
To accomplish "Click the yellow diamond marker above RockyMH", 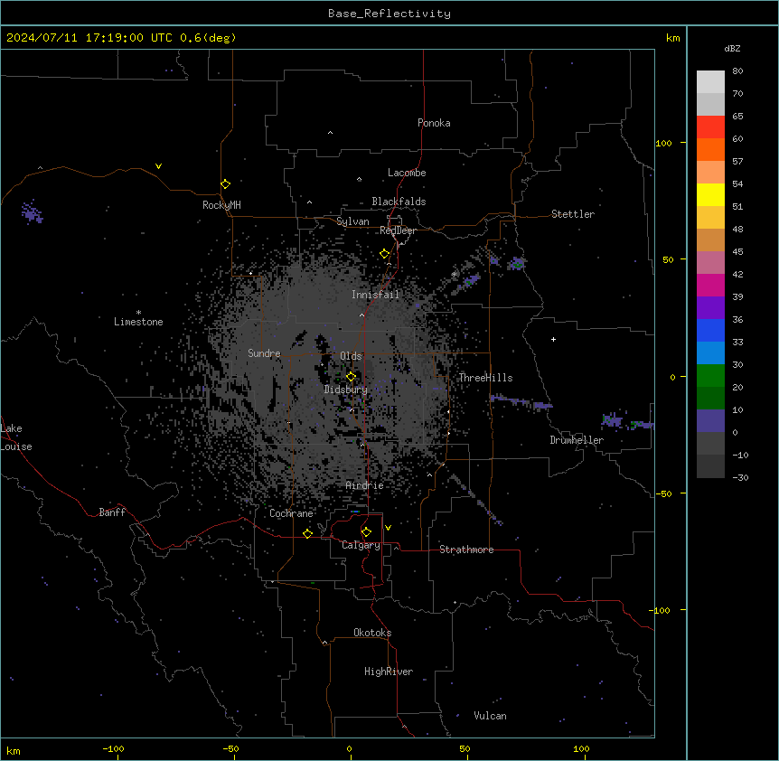I will point(225,183).
